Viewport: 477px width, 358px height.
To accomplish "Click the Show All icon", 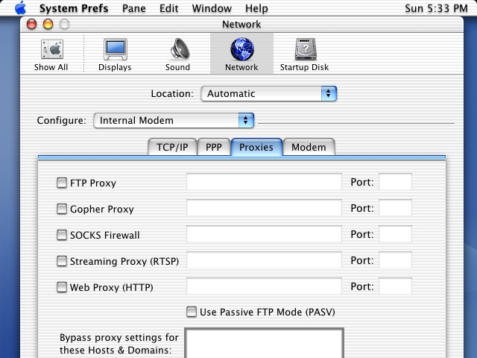I will pos(51,54).
